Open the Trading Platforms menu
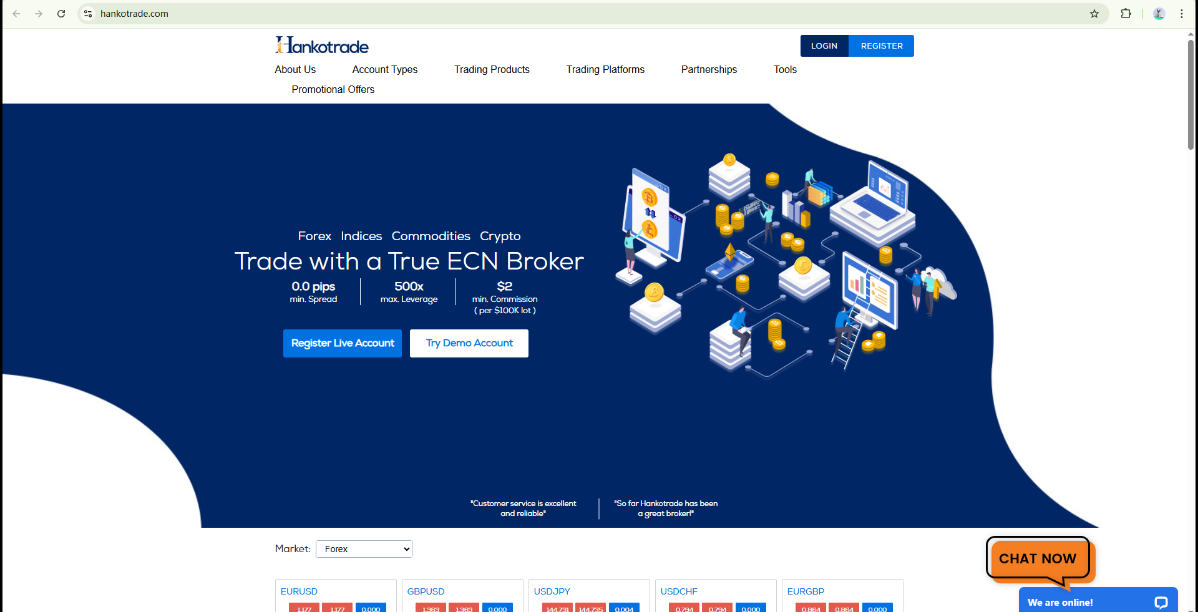The width and height of the screenshot is (1198, 612). 605,70
